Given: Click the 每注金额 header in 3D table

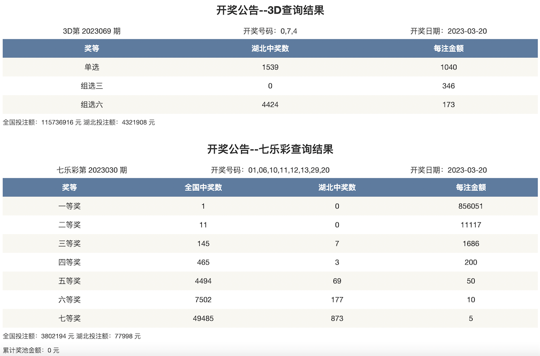Looking at the screenshot, I should [448, 49].
